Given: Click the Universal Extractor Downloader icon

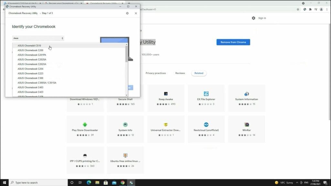Looking at the screenshot, I should click(166, 124).
